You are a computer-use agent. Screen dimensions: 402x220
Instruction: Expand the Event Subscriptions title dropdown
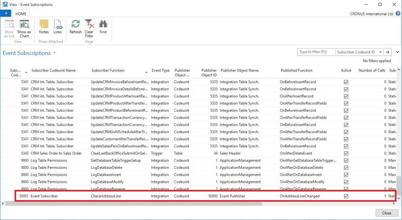(x=54, y=53)
